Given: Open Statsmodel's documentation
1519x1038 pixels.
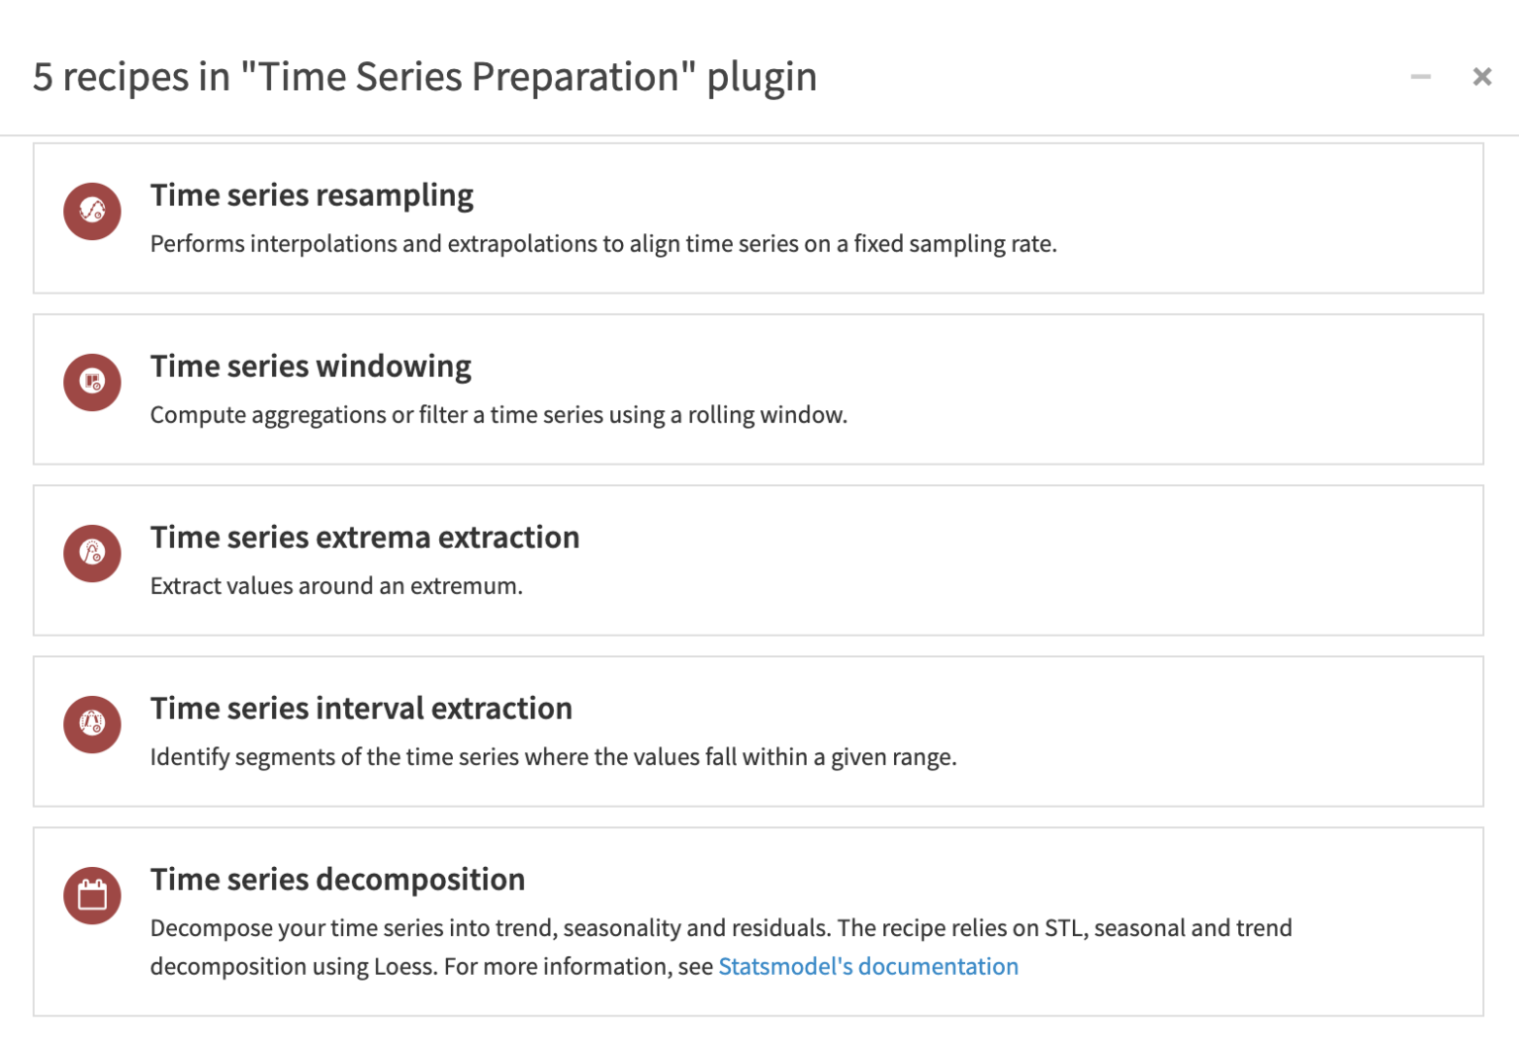Looking at the screenshot, I should [867, 966].
